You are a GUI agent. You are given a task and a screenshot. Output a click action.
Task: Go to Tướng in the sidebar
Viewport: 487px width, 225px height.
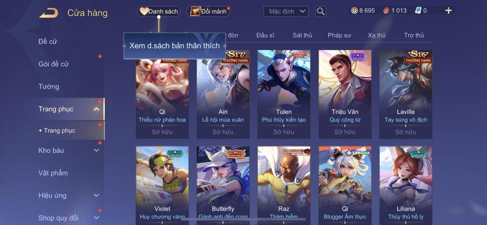pyautogui.click(x=49, y=87)
